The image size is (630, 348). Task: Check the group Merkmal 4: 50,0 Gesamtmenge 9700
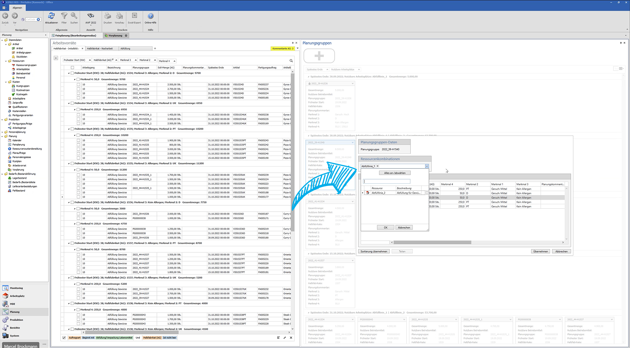point(78,79)
